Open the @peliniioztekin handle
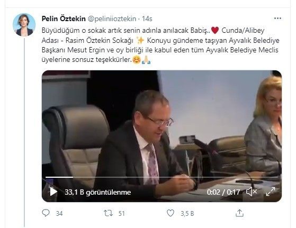This screenshot has width=296, height=228. point(112,19)
